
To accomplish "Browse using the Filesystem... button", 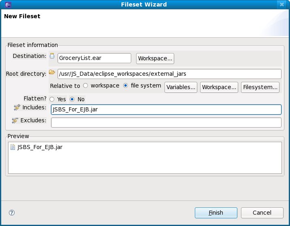I will pos(260,87).
